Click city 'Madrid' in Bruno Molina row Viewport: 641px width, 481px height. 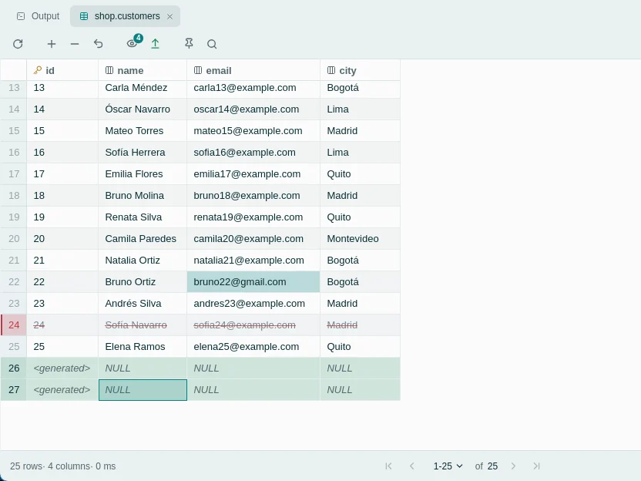coord(360,196)
